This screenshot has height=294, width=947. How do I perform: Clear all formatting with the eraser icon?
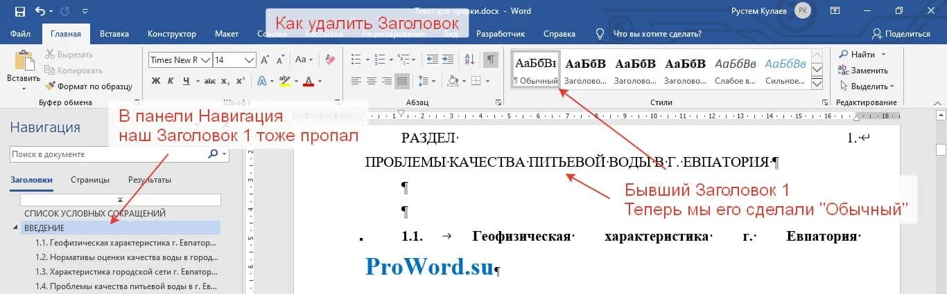click(x=330, y=60)
